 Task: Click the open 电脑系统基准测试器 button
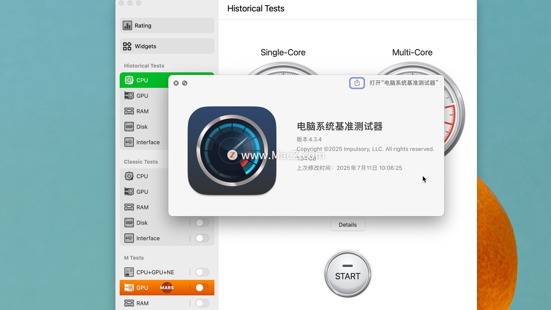(404, 83)
